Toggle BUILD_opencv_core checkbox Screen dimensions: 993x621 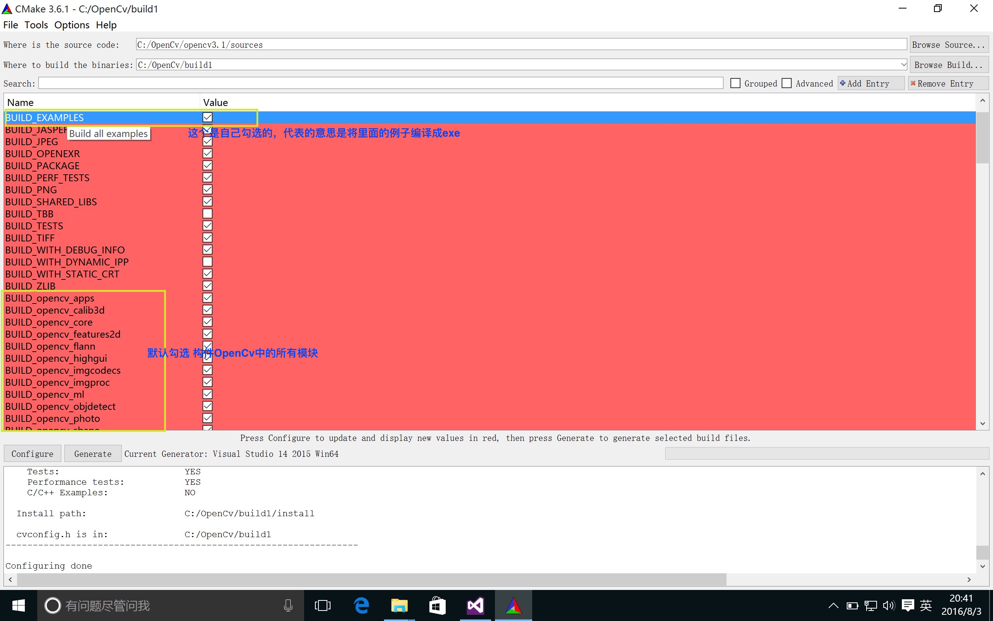[208, 322]
